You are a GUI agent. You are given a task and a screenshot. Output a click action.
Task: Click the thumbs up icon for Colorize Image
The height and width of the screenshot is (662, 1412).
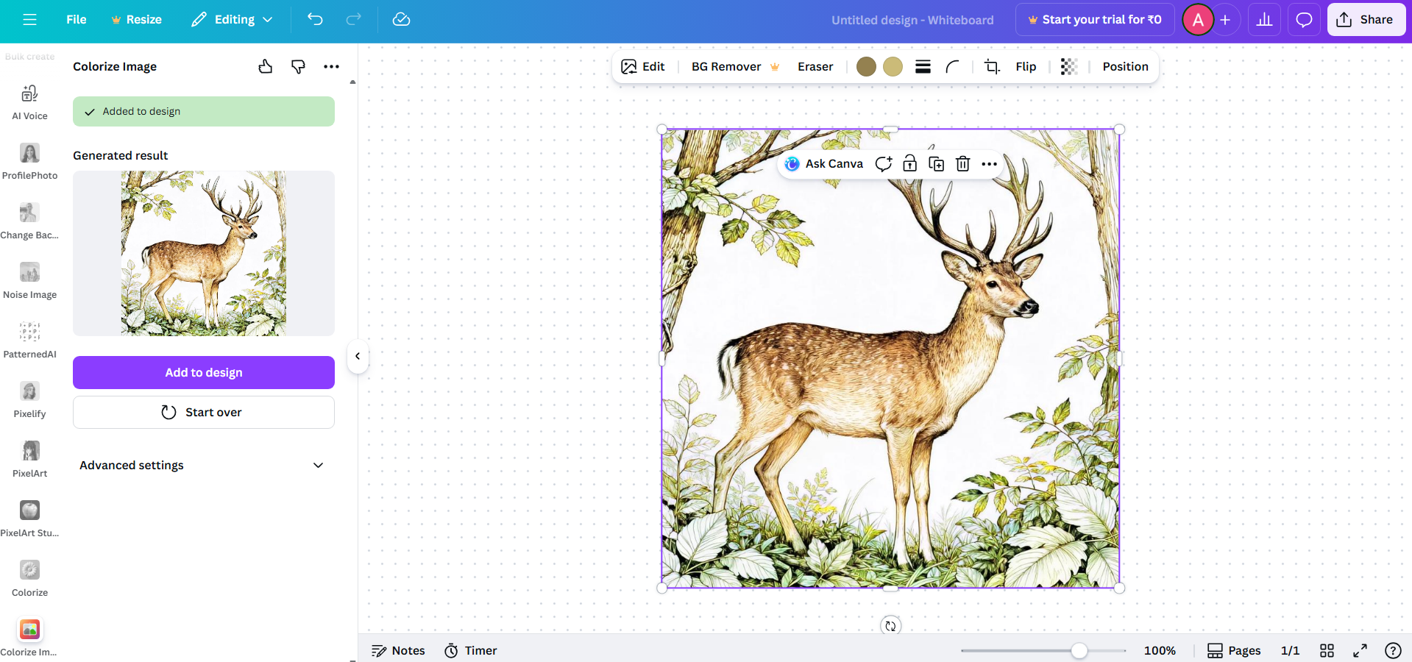(x=266, y=67)
